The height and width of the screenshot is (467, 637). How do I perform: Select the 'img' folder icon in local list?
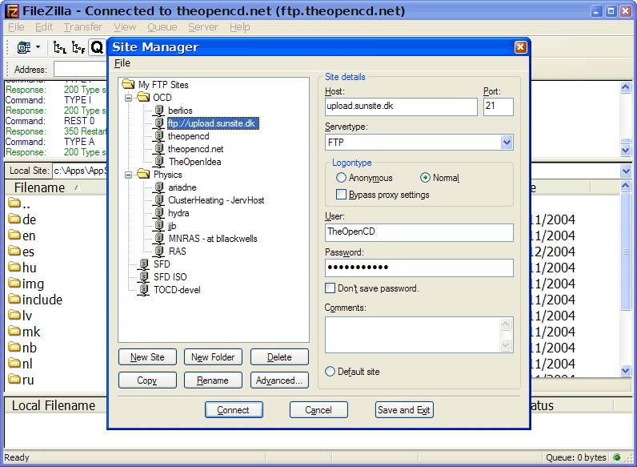[14, 283]
